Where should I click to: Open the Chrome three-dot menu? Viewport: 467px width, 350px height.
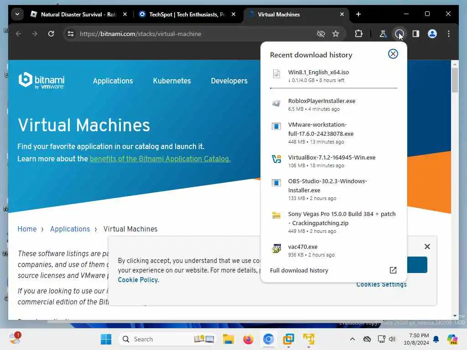449,34
